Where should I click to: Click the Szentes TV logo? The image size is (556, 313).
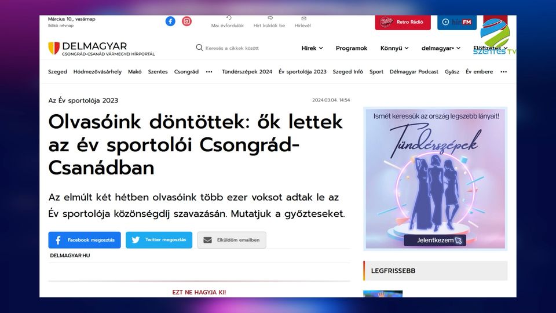pos(493,37)
